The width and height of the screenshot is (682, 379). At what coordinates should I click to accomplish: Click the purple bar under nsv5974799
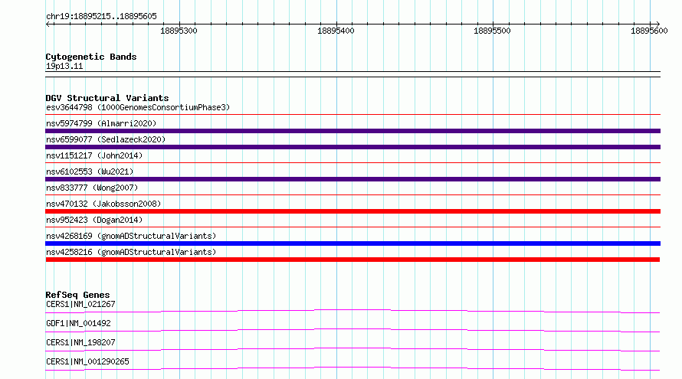pos(352,131)
